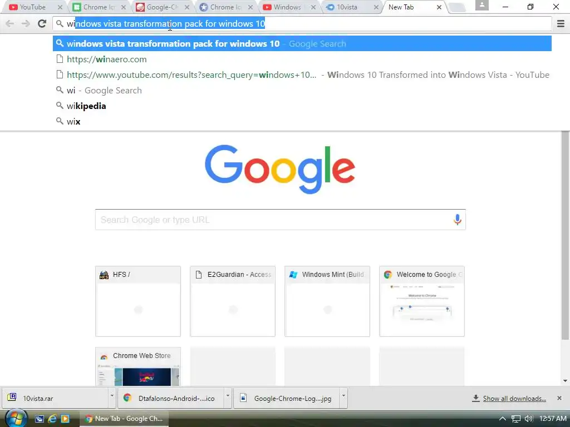Viewport: 570px width, 427px height.
Task: Close the Google-Ch tab
Action: click(x=187, y=7)
